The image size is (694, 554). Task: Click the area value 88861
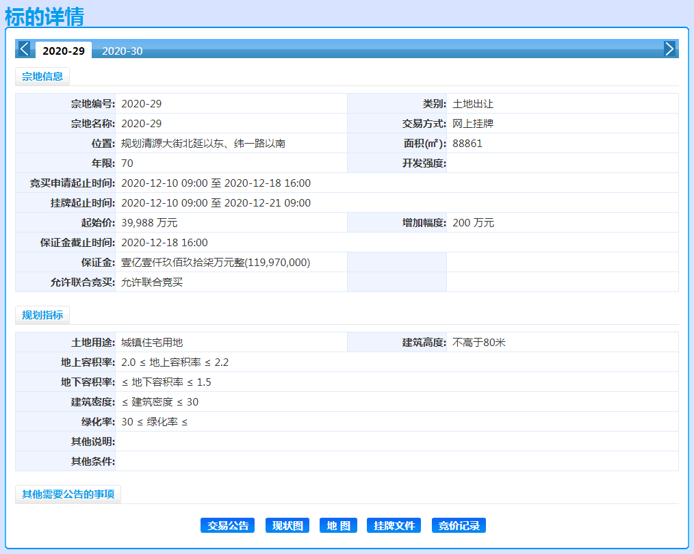click(467, 144)
